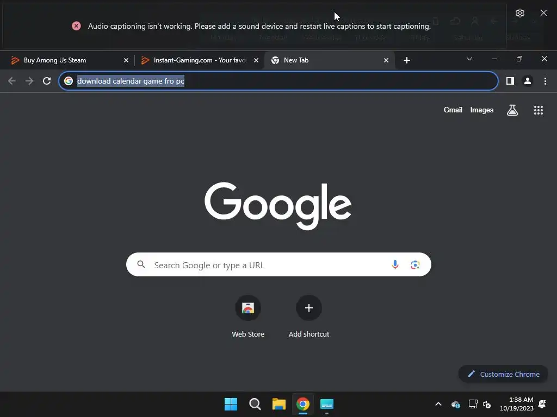This screenshot has width=557, height=417.
Task: Open Google Images link
Action: pos(482,110)
